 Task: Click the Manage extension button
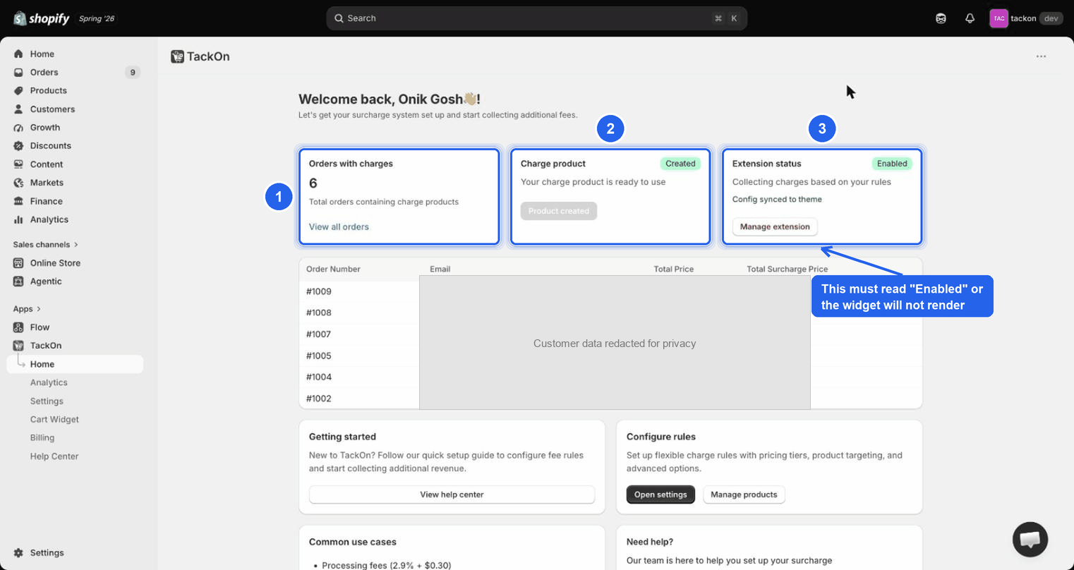pyautogui.click(x=775, y=226)
